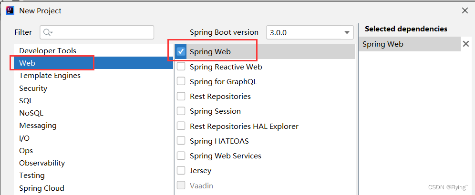Click the Spring for GraphQL label
Screen dimensions: 475x195
point(224,81)
